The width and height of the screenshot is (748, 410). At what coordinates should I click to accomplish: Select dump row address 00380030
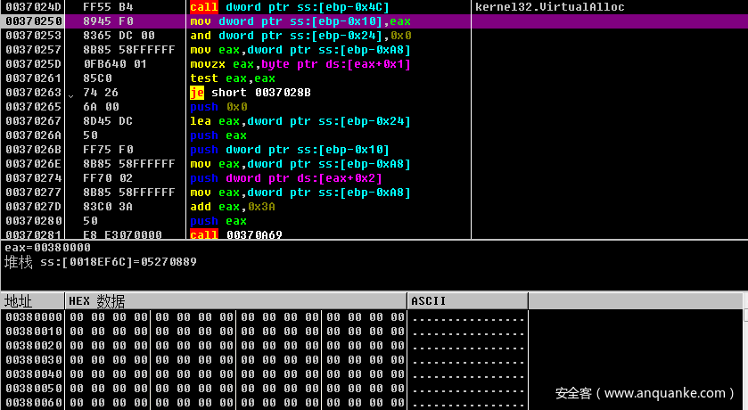34,360
